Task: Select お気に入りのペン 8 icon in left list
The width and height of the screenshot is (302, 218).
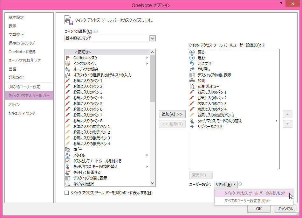Action: coord(68,121)
